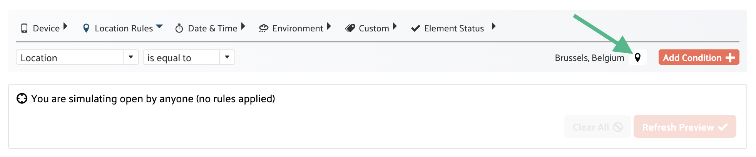Expand the Environment arrow

click(x=329, y=26)
